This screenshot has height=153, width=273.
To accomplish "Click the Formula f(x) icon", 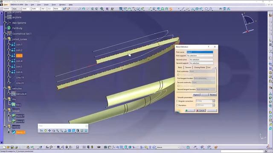I will tap(47, 147).
